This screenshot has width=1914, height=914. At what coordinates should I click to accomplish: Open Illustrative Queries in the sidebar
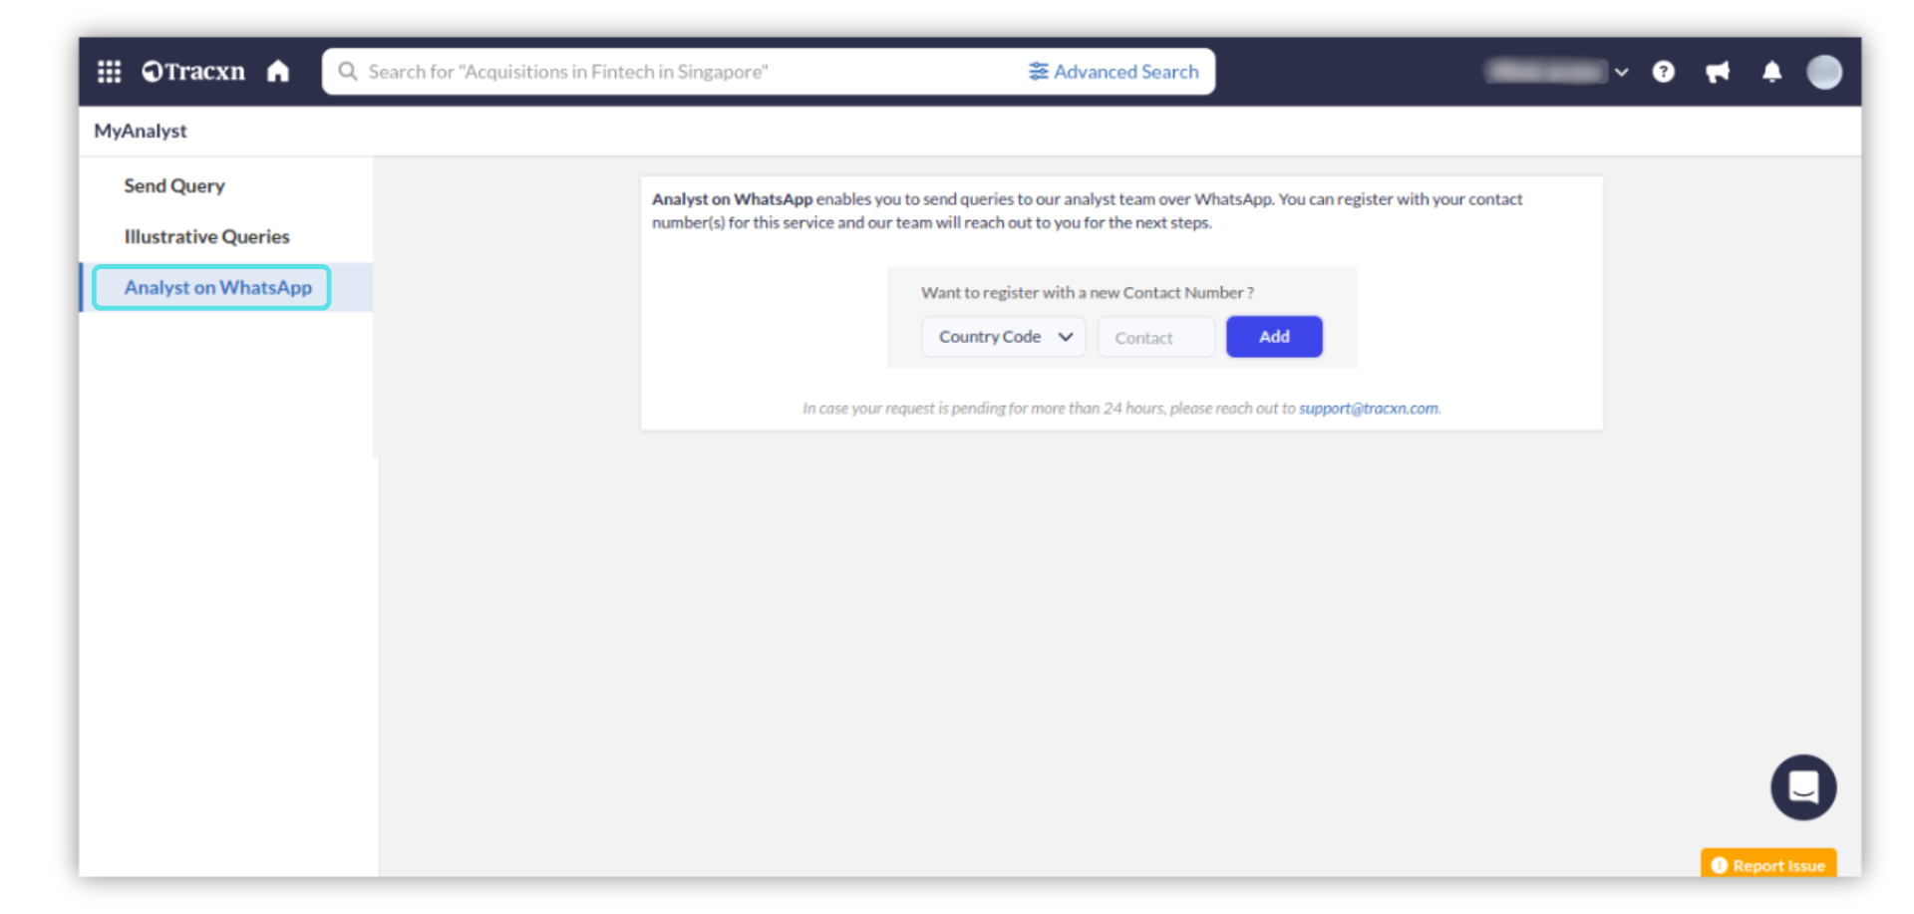tap(206, 237)
